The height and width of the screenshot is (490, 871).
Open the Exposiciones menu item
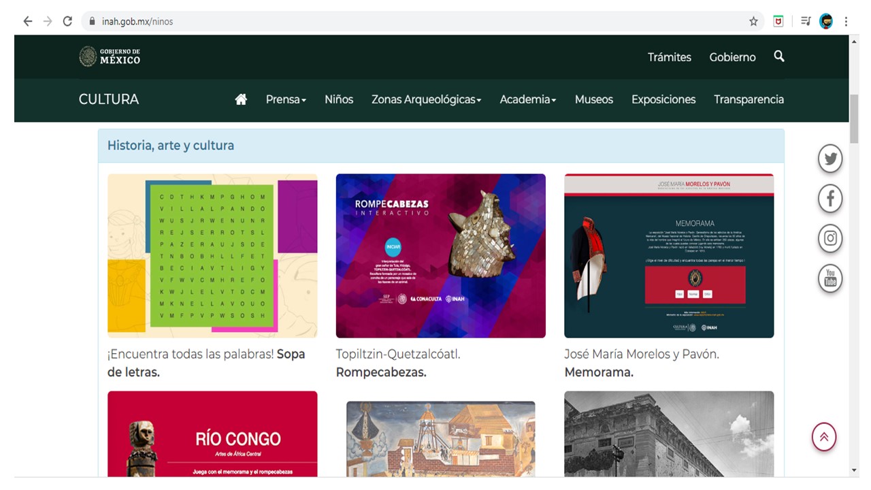point(663,99)
